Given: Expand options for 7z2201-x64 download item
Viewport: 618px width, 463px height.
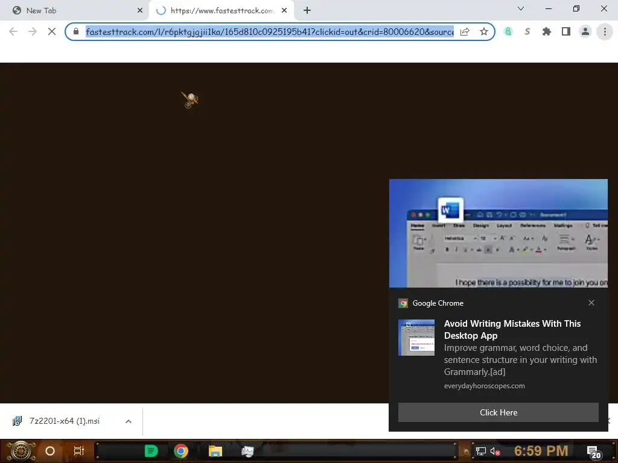Looking at the screenshot, I should [129, 421].
